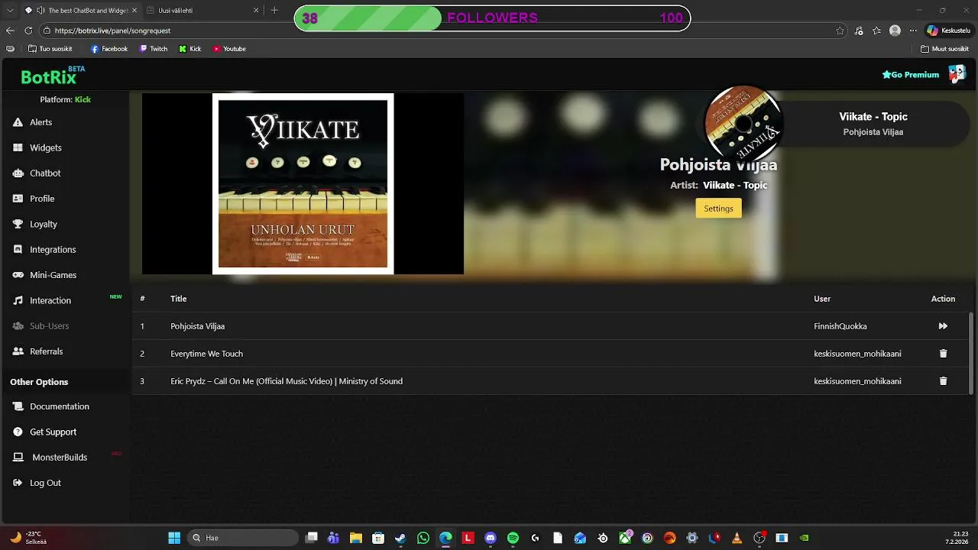This screenshot has height=550, width=978.
Task: Open the Muut suosikit bookmarks folder
Action: coord(944,49)
